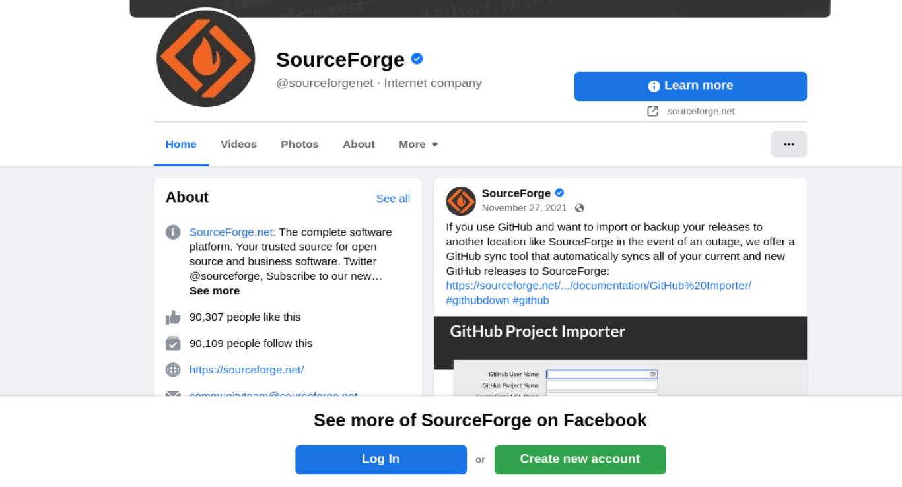This screenshot has height=487, width=902.
Task: Expand About description with See more
Action: (215, 290)
